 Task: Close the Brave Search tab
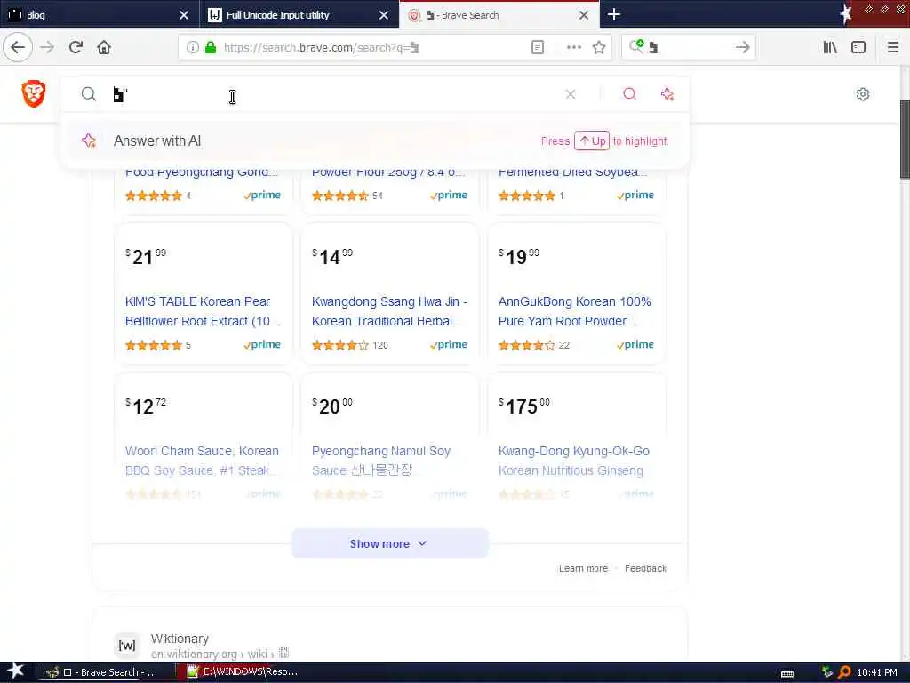(584, 15)
